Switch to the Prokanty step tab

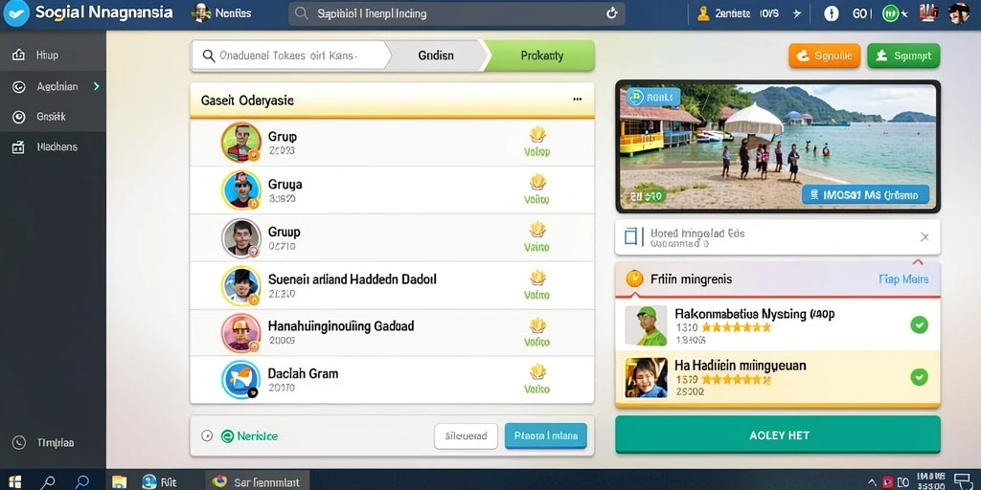[542, 56]
